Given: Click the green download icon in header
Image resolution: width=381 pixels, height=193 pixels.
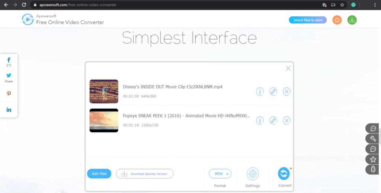Looking at the screenshot, I should pyautogui.click(x=352, y=20).
